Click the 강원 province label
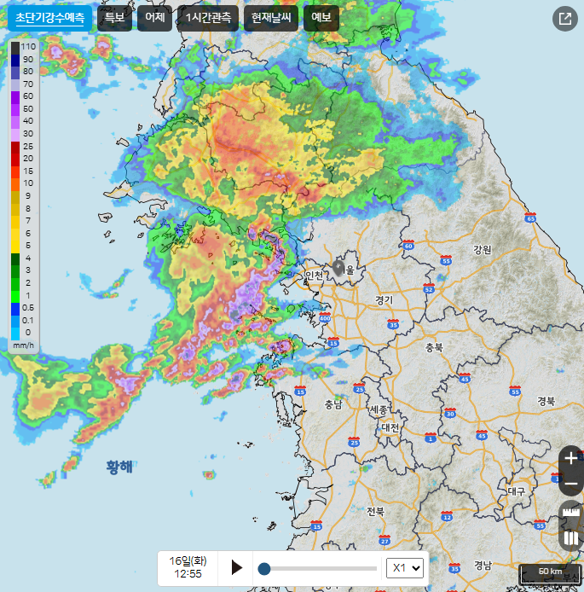This screenshot has width=584, height=592. (x=483, y=250)
